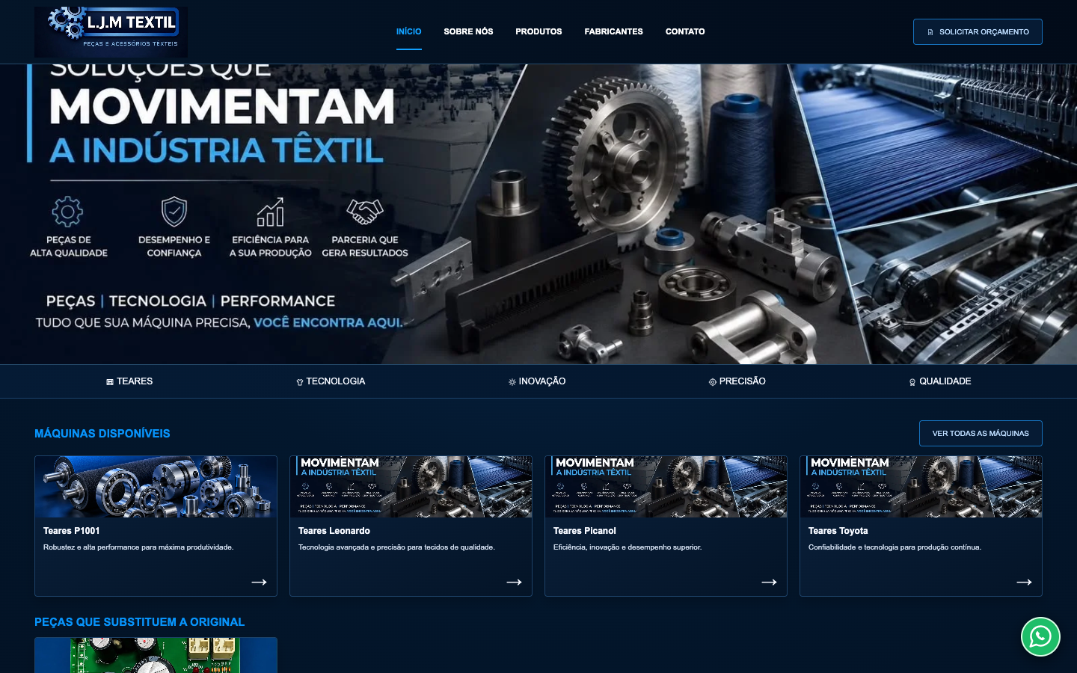Open the Teares Toyota thumbnail image
This screenshot has width=1077, height=673.
[x=921, y=487]
